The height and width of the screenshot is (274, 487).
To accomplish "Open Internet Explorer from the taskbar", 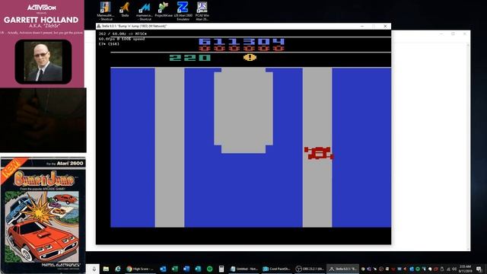I will pyautogui.click(x=118, y=269).
